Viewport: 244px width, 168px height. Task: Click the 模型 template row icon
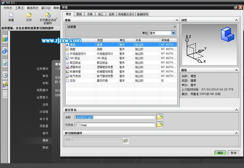click(67, 45)
